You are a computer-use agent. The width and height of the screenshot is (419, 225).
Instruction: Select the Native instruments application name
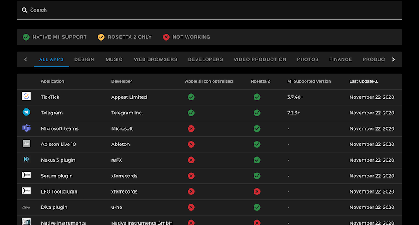(63, 222)
